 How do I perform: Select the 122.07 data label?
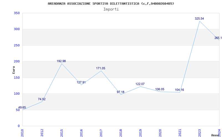click(140, 84)
